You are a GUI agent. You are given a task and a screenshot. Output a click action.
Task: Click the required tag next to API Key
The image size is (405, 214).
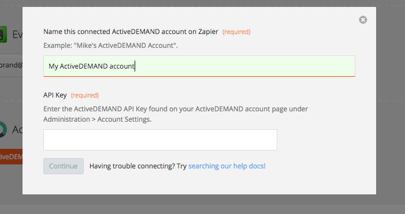85,95
